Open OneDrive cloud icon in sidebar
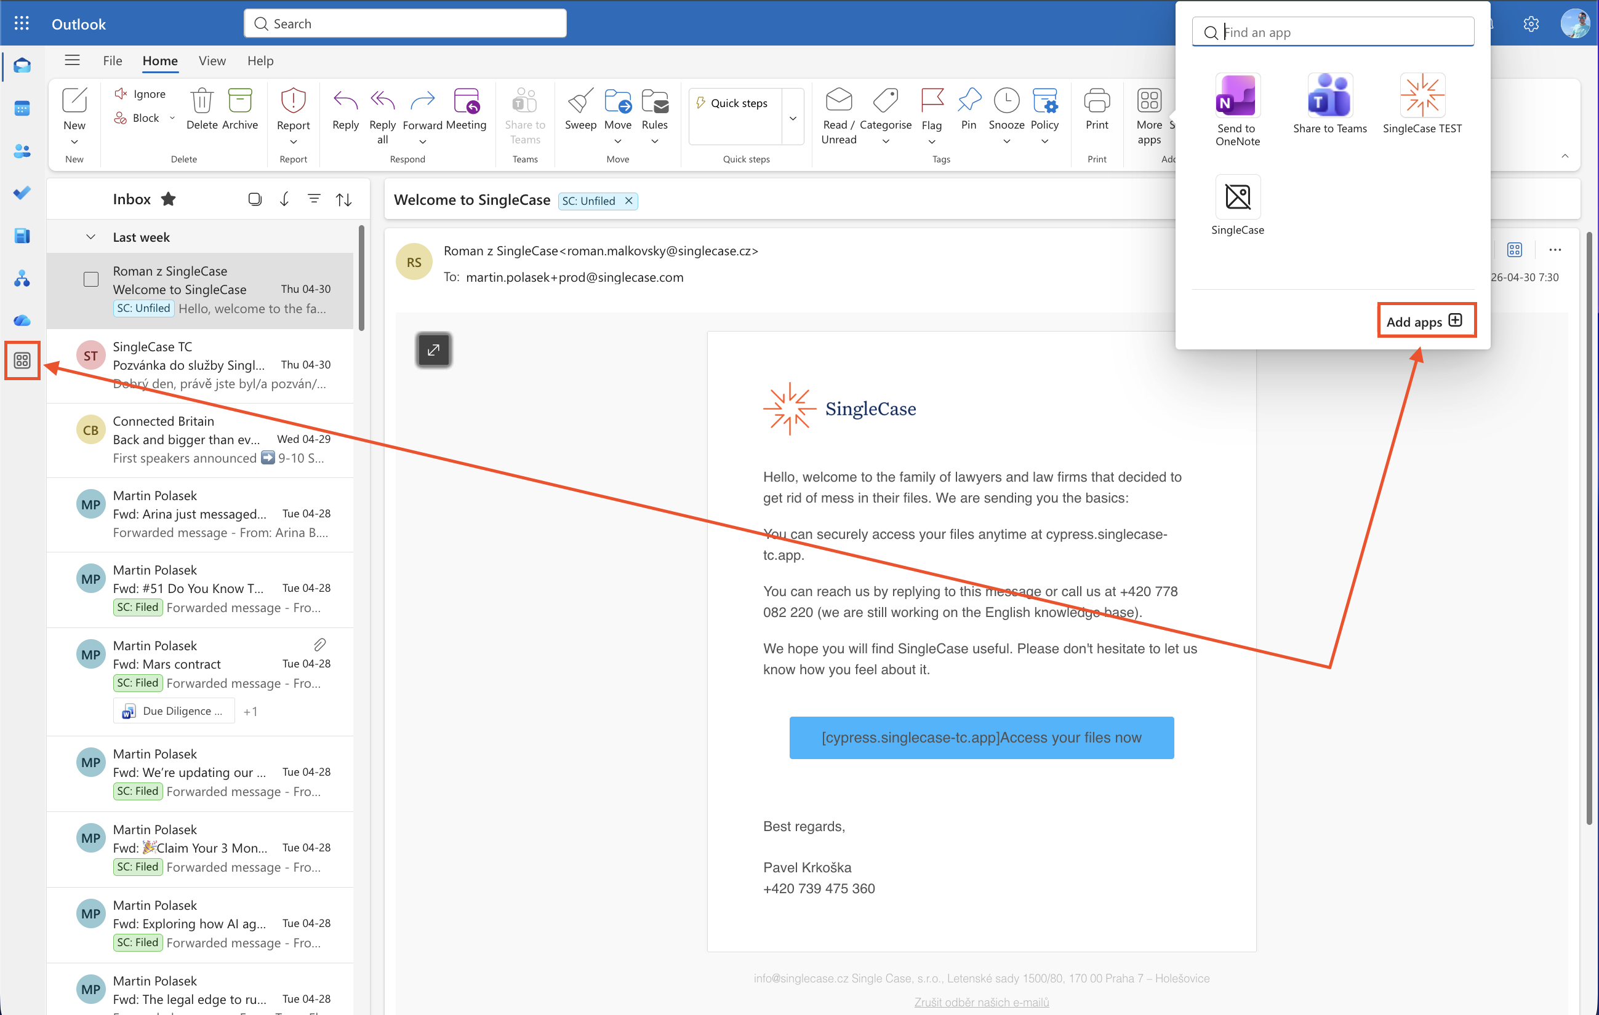The image size is (1599, 1015). click(x=22, y=320)
